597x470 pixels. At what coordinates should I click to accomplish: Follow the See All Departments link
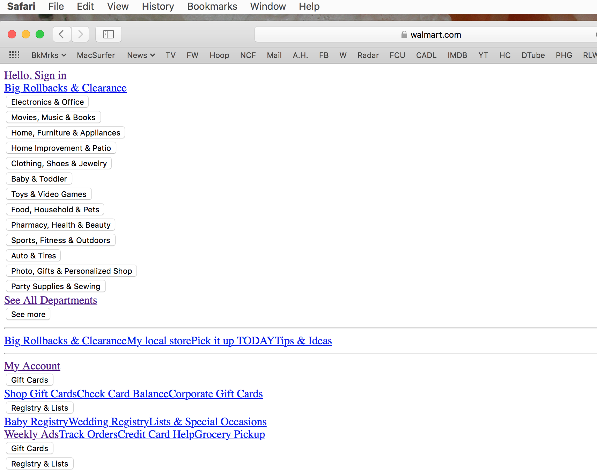click(x=51, y=300)
